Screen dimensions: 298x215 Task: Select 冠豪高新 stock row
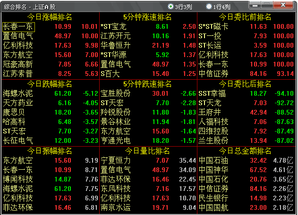tap(51, 64)
